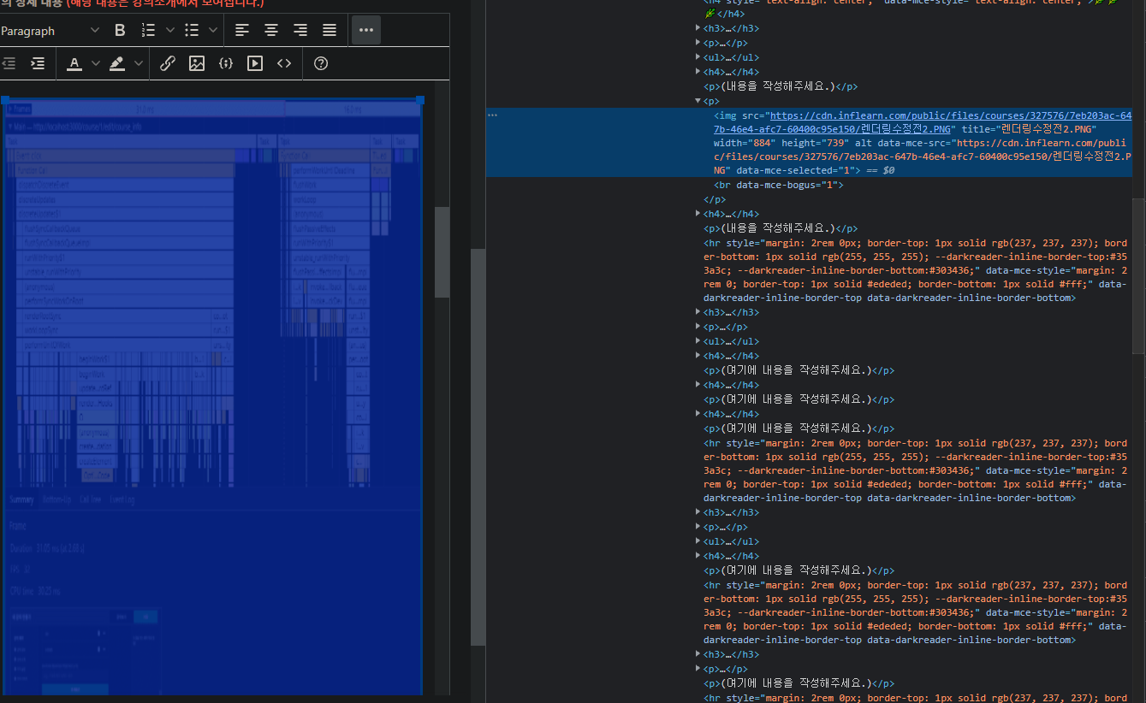Toggle the more toolbar options button
Image resolution: width=1146 pixels, height=703 pixels.
(366, 31)
